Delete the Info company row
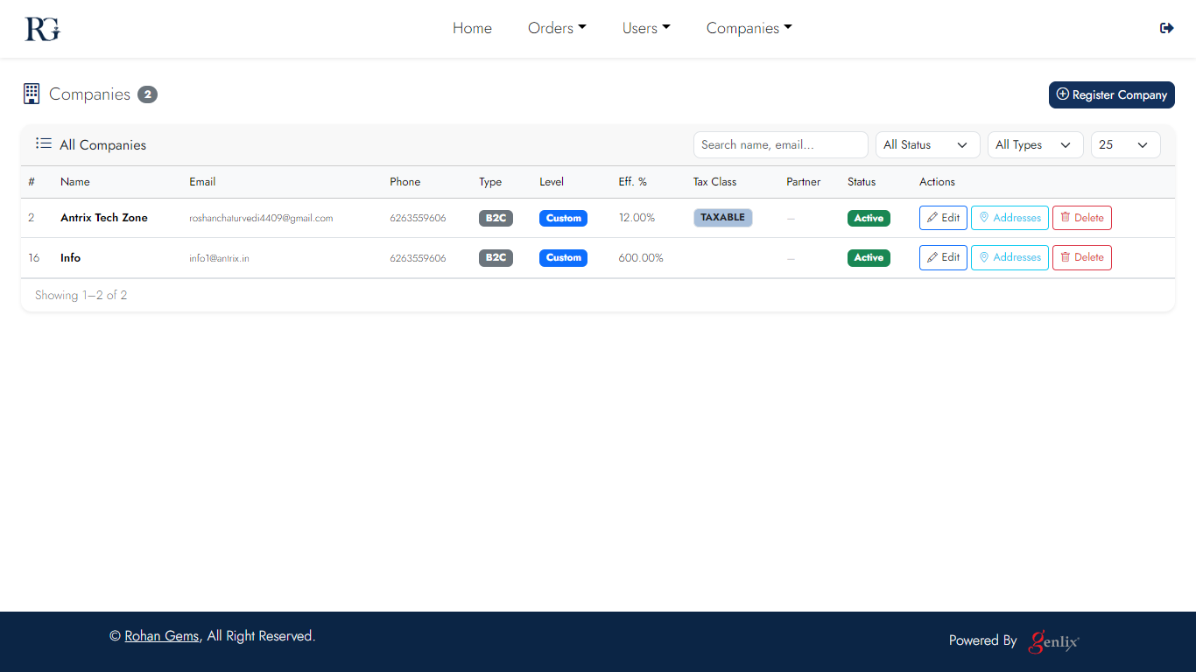1196x672 pixels. point(1081,257)
